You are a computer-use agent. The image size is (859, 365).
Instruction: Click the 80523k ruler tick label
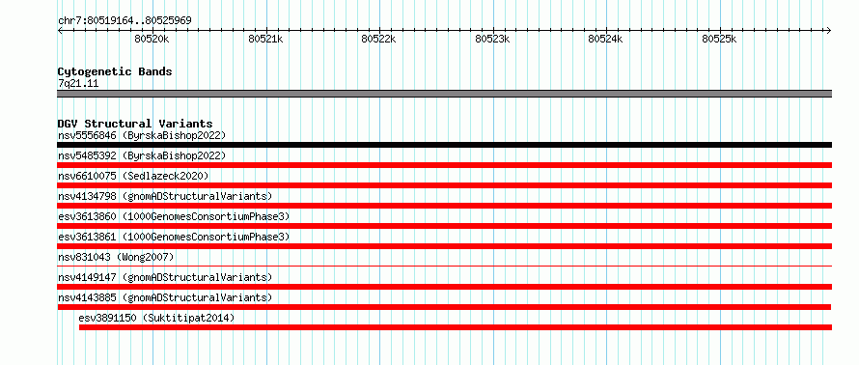click(492, 39)
